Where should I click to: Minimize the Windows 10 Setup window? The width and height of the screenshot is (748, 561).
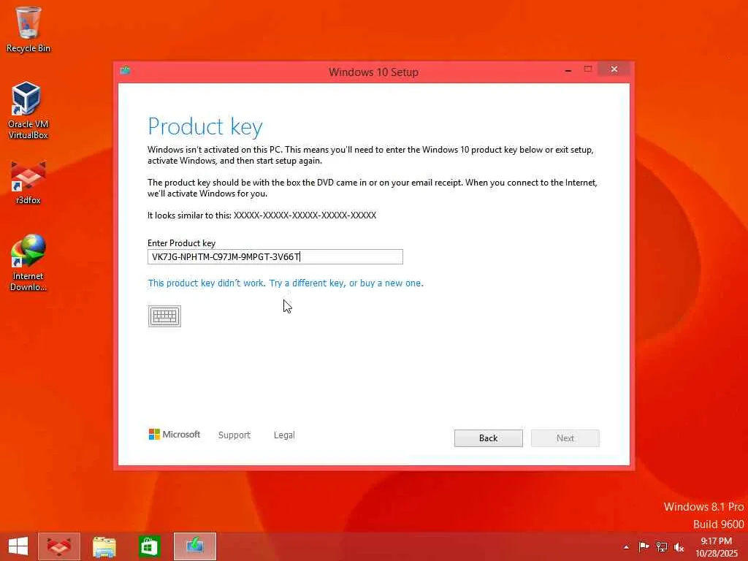tap(568, 70)
